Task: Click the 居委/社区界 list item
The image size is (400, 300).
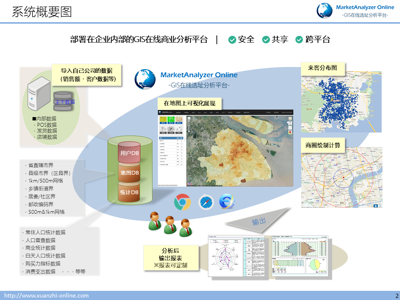Action: tap(40, 197)
